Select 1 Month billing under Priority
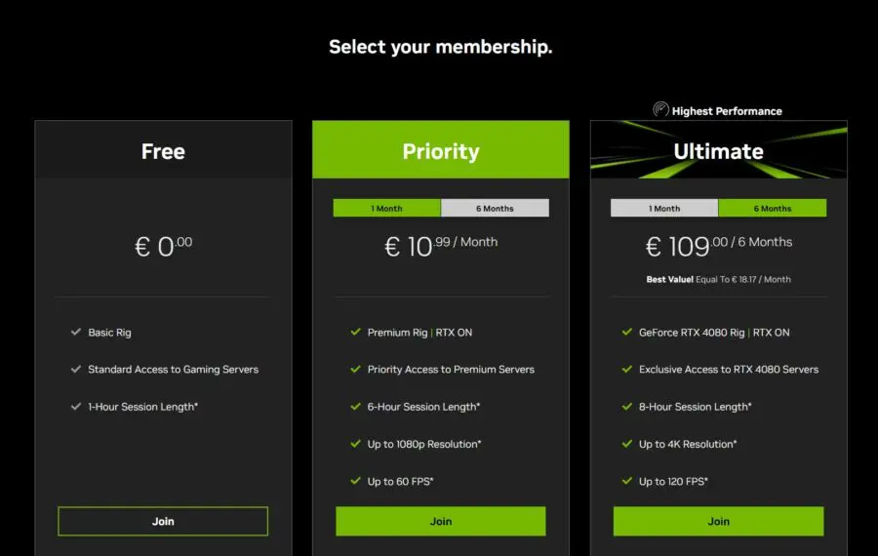Image resolution: width=878 pixels, height=556 pixels. pyautogui.click(x=386, y=208)
